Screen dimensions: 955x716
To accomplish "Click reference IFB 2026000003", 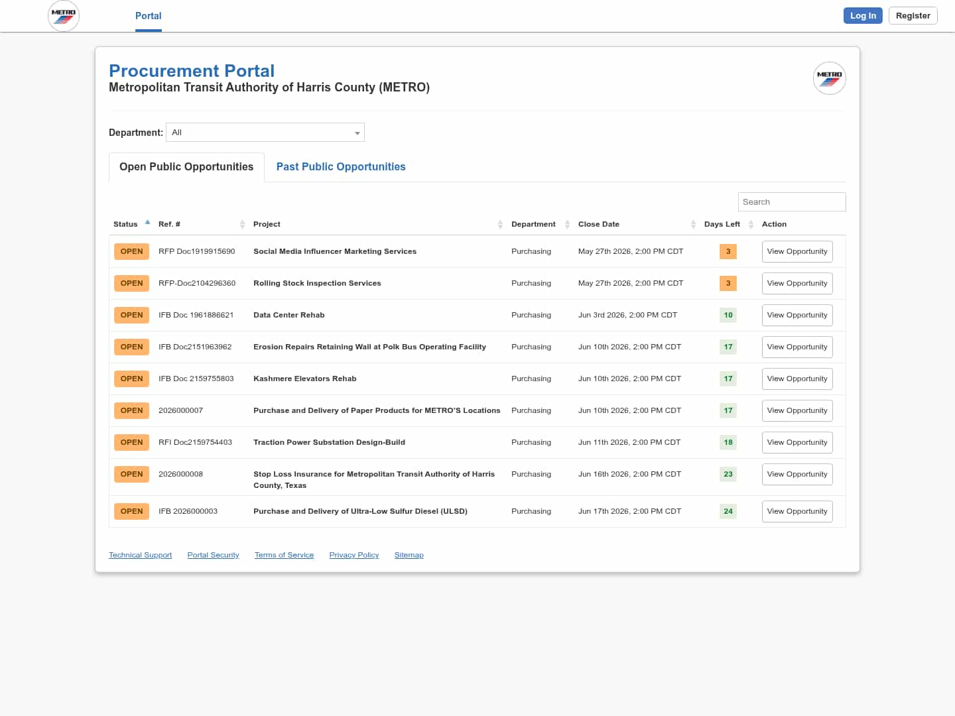I will pyautogui.click(x=188, y=512).
